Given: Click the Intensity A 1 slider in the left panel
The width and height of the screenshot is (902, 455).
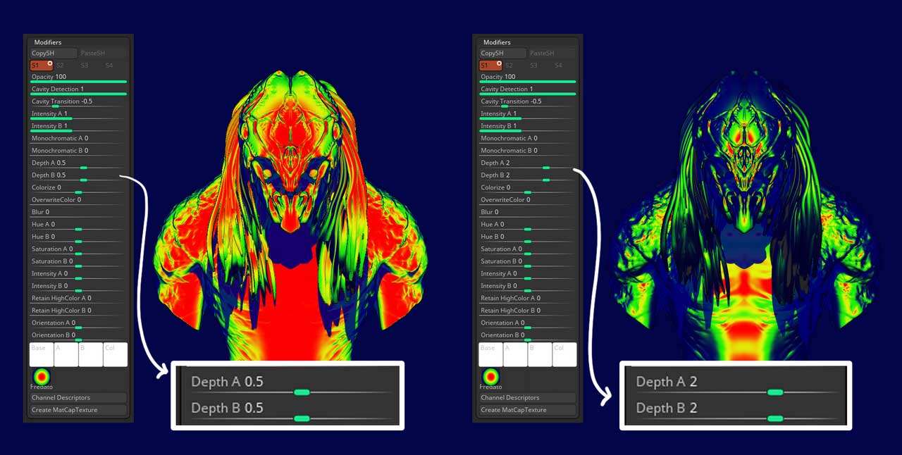Looking at the screenshot, I should point(78,115).
